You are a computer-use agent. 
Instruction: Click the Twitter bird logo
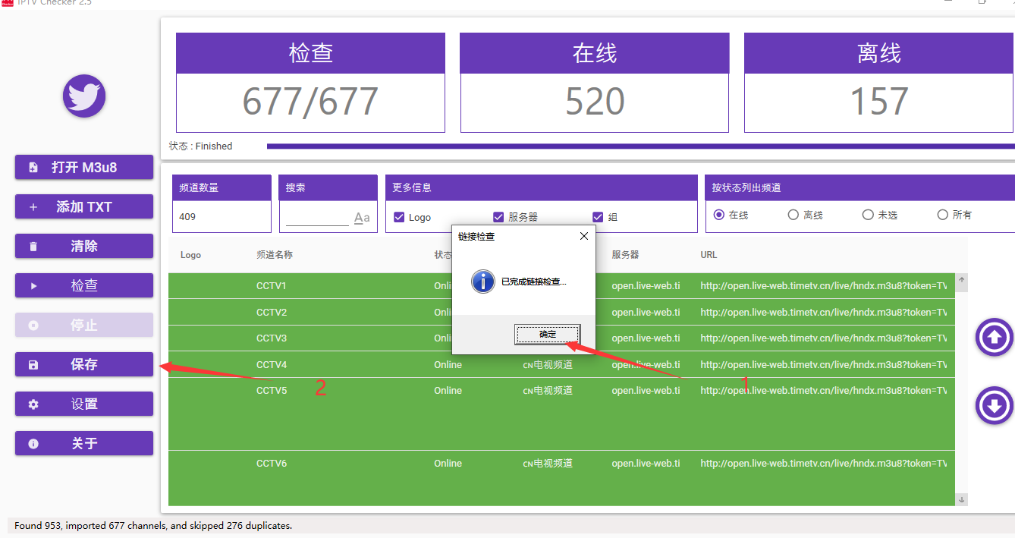(x=84, y=96)
